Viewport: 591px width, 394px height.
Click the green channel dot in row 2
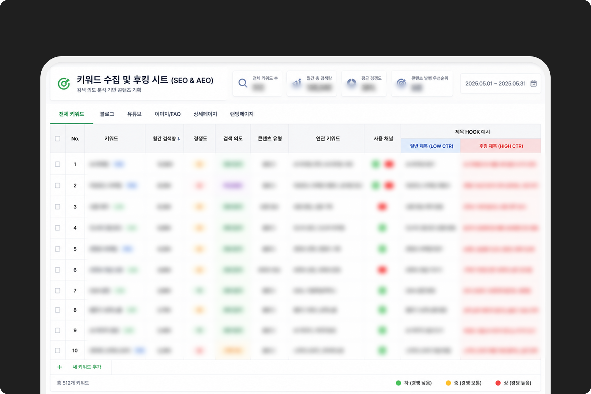pos(376,186)
